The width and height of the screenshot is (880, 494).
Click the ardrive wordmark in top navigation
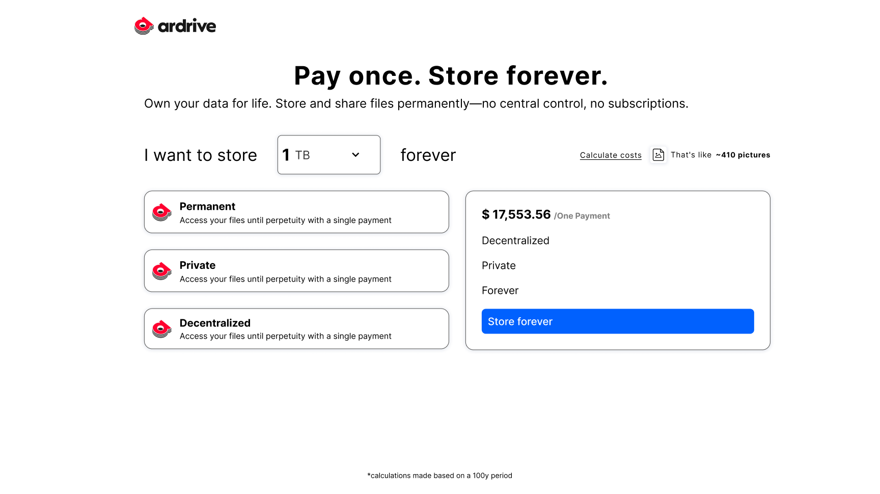pos(187,26)
